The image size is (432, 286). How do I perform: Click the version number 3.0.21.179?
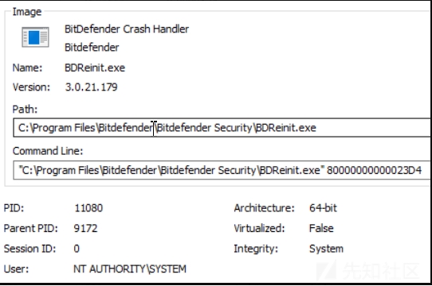coord(91,87)
